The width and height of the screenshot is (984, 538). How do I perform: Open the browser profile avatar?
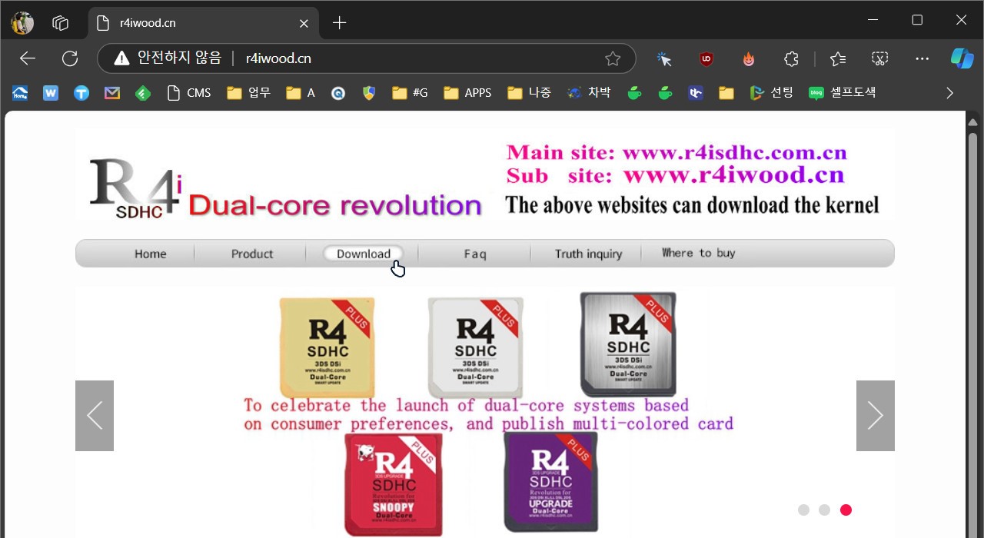click(22, 23)
